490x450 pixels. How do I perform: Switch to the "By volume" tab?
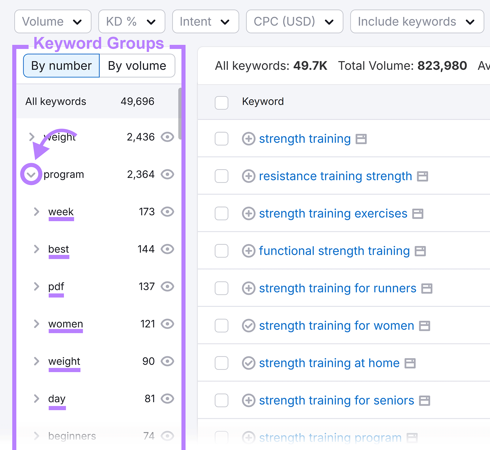click(x=137, y=66)
